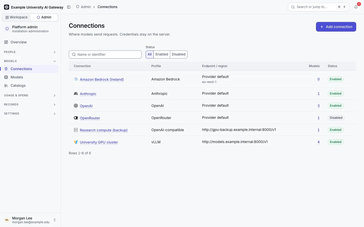Click the Disabled status badge for OpenRouter

pyautogui.click(x=336, y=118)
